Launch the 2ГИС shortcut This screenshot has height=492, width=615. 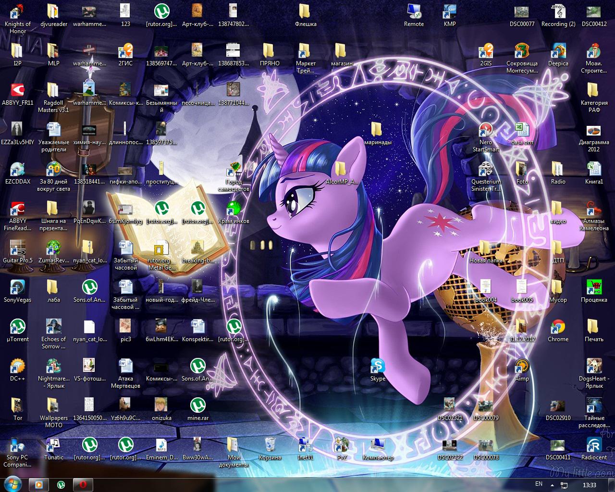[x=125, y=55]
